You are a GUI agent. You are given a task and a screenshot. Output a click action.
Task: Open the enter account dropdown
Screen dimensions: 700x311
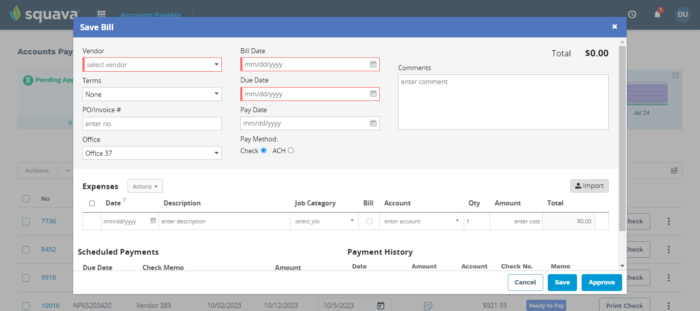point(421,221)
